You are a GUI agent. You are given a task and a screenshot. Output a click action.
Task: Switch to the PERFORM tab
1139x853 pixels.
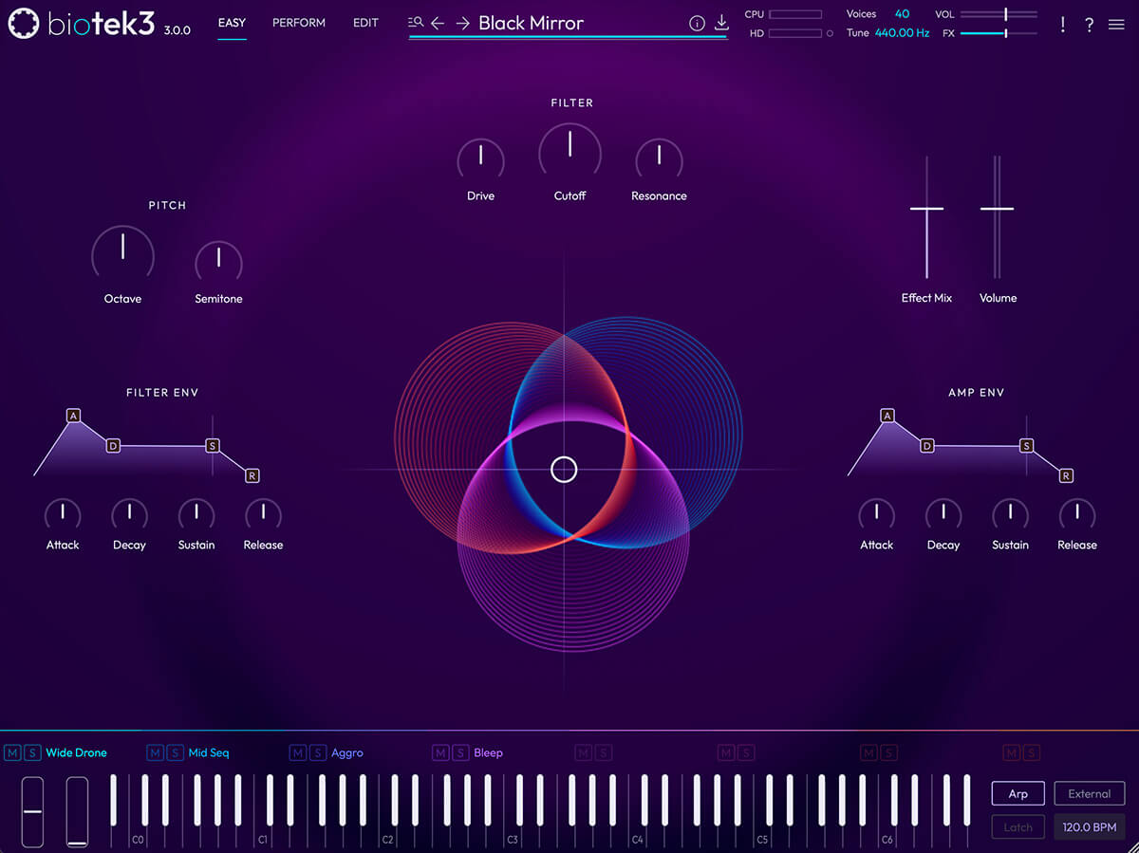(x=298, y=22)
